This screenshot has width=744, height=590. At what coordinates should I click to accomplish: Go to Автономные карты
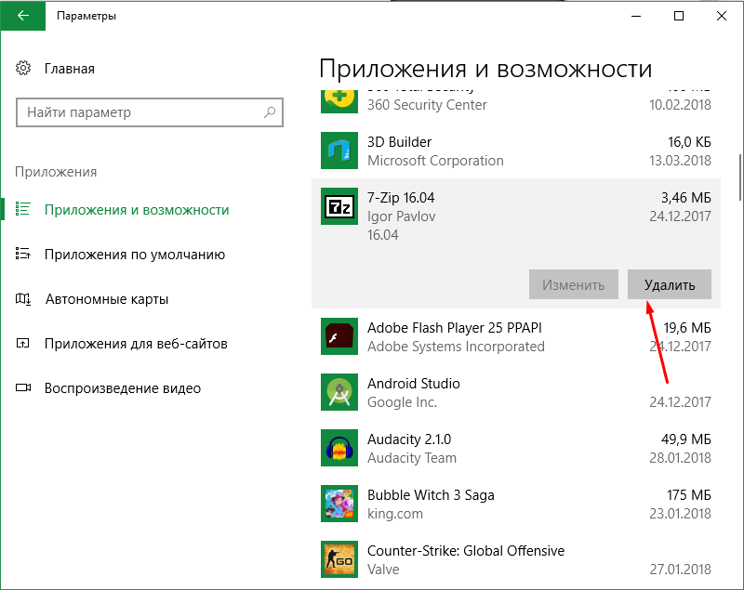click(107, 299)
